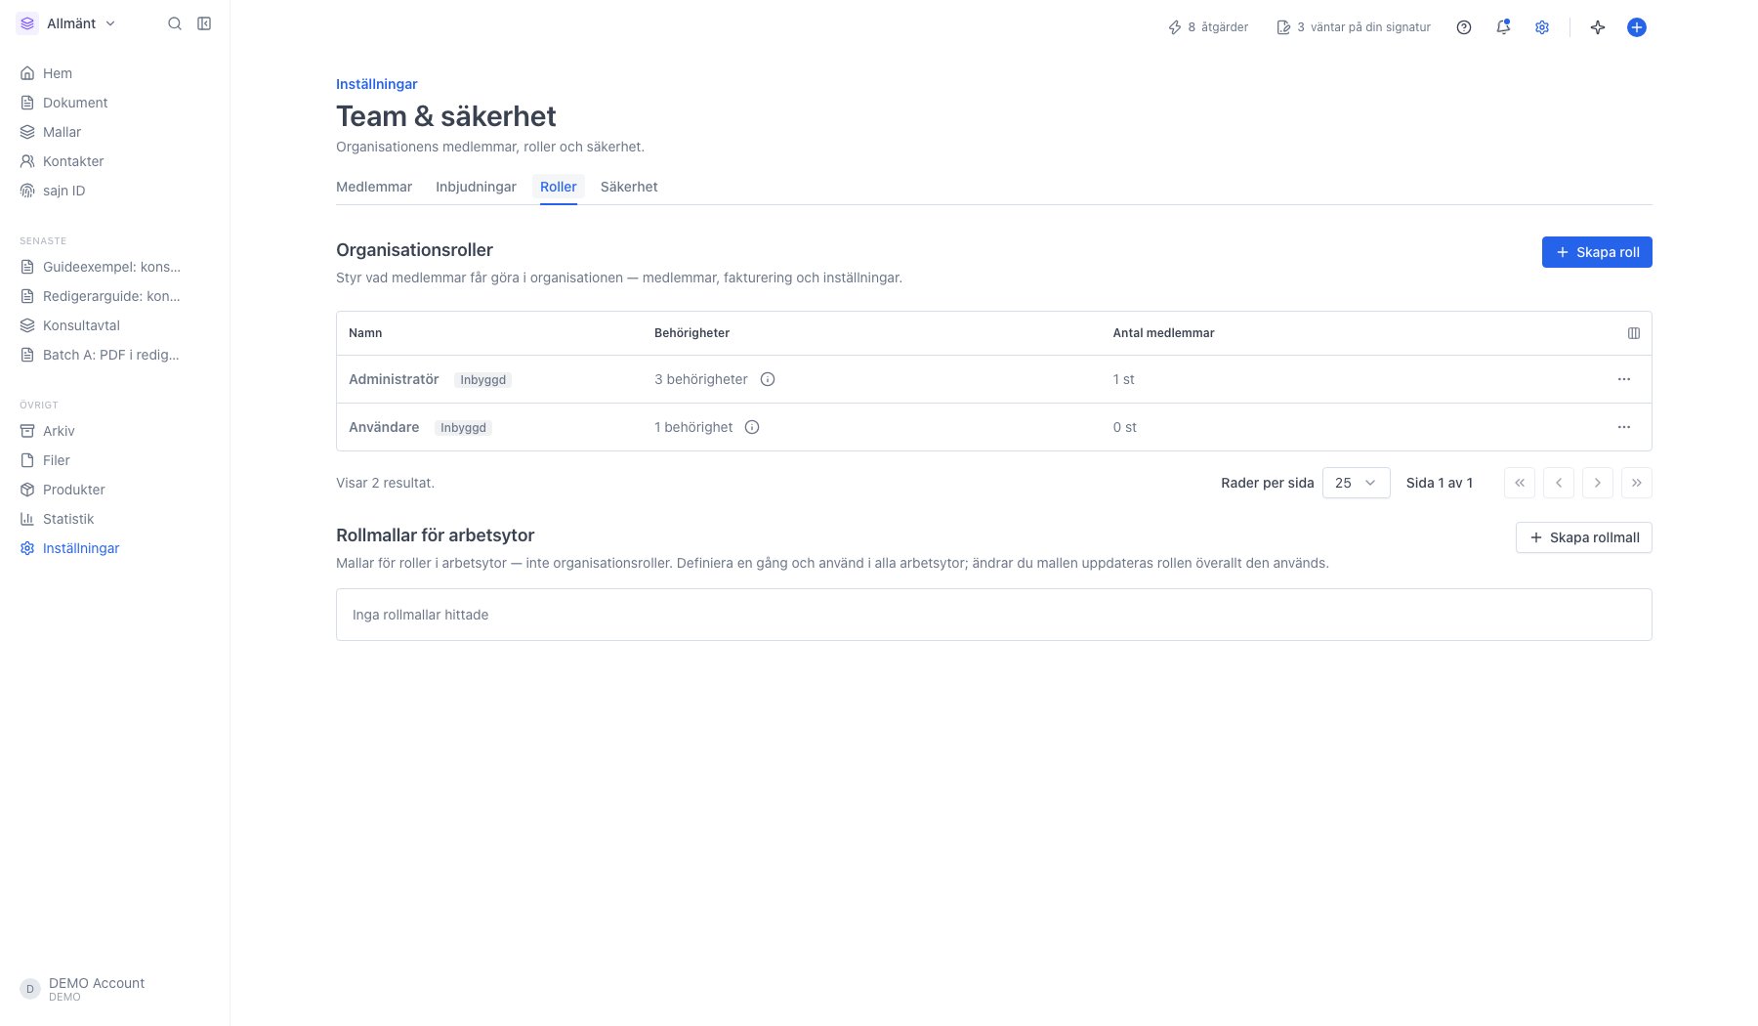Open the rows per page dropdown
Image resolution: width=1758 pixels, height=1026 pixels.
point(1357,483)
